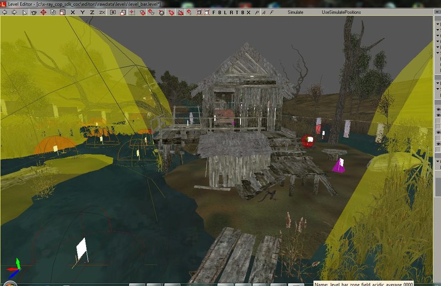Activate the red Move tool with four arrows
The image size is (441, 286).
[44, 12]
